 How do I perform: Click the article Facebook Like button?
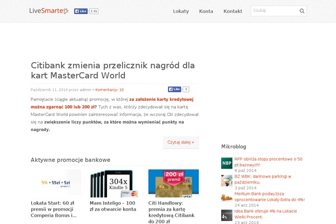pos(174,89)
